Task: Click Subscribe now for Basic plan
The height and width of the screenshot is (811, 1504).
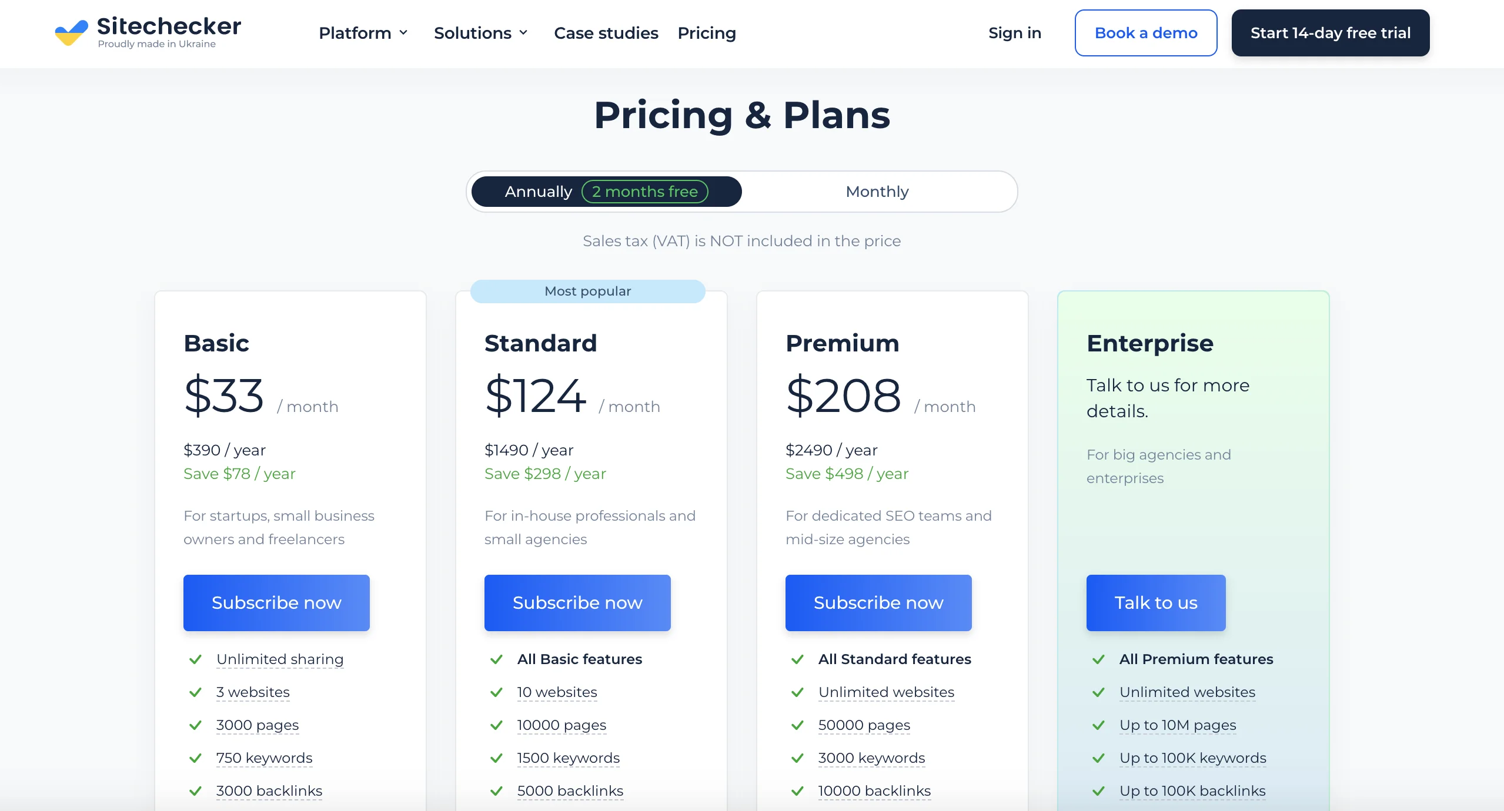Action: (x=278, y=602)
